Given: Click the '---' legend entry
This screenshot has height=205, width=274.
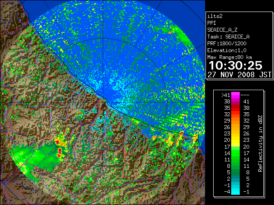Looking at the screenshot, I should pos(245,95).
